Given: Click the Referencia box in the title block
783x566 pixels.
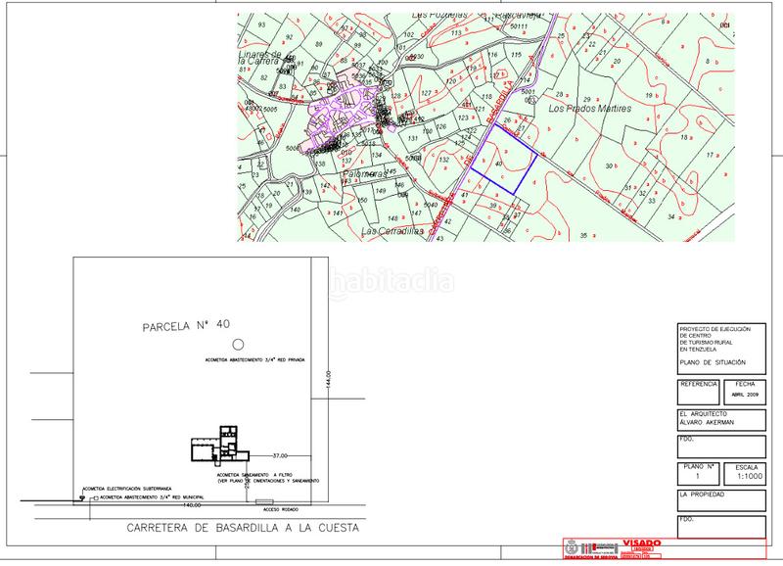Looking at the screenshot, I should 698,392.
